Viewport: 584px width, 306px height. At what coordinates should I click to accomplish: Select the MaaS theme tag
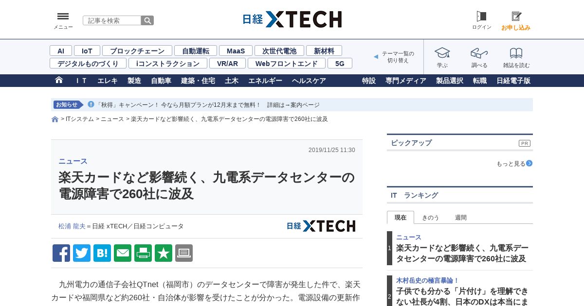tap(236, 51)
